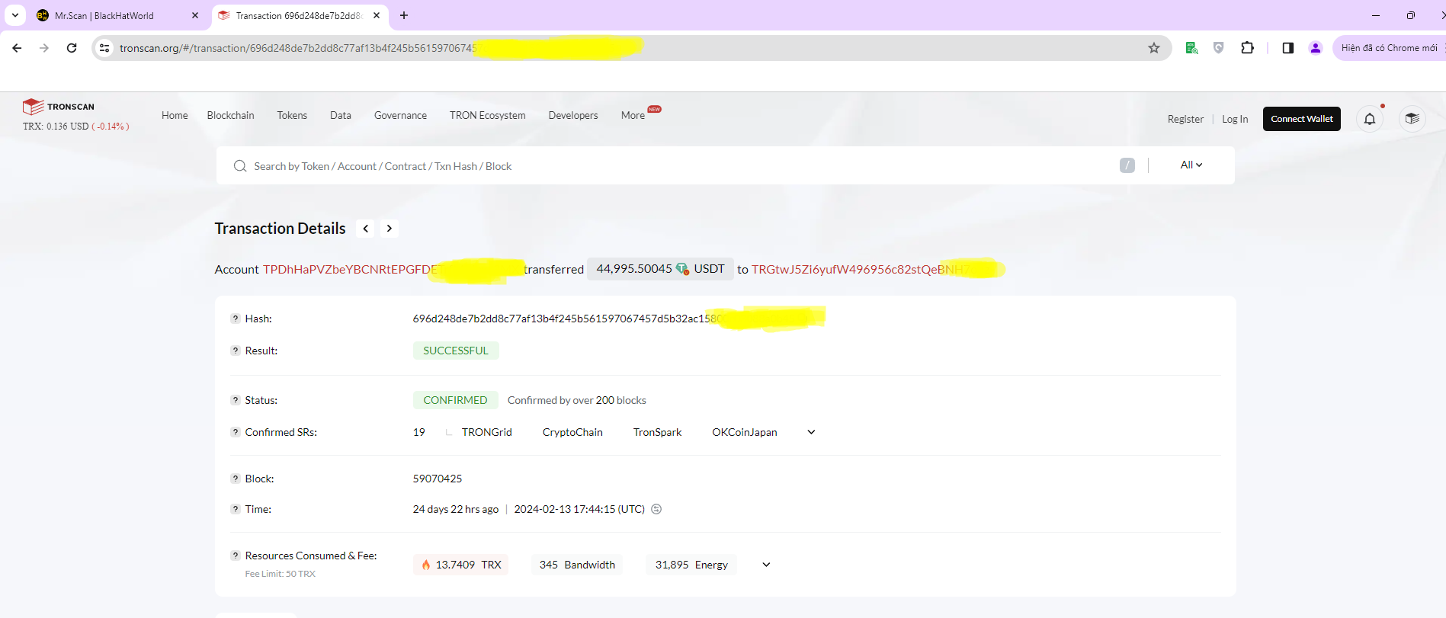The width and height of the screenshot is (1446, 618).
Task: Click help icon beside Resources Consumed & Fee
Action: click(236, 556)
